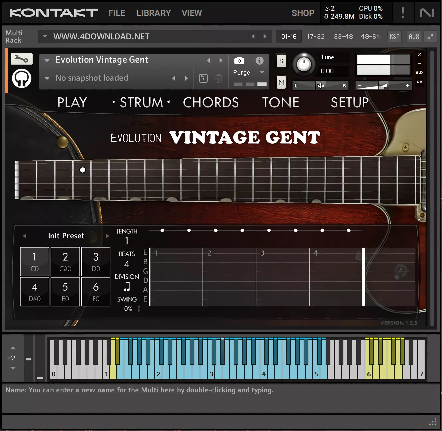Select previous instrument next to Evolution Vintage Gent
The width and height of the screenshot is (442, 431).
tap(208, 60)
